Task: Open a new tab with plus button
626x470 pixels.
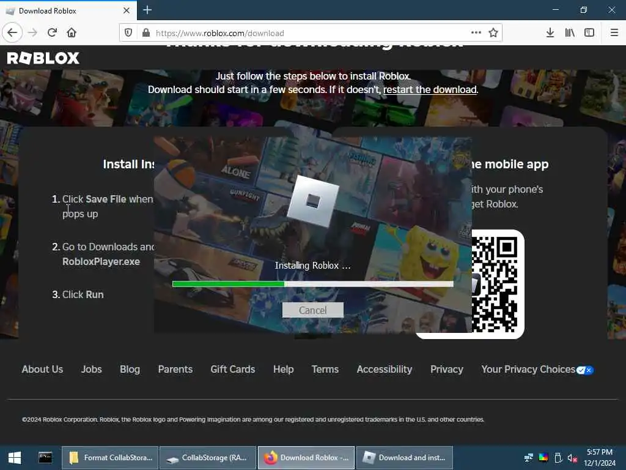Action: 147,10
